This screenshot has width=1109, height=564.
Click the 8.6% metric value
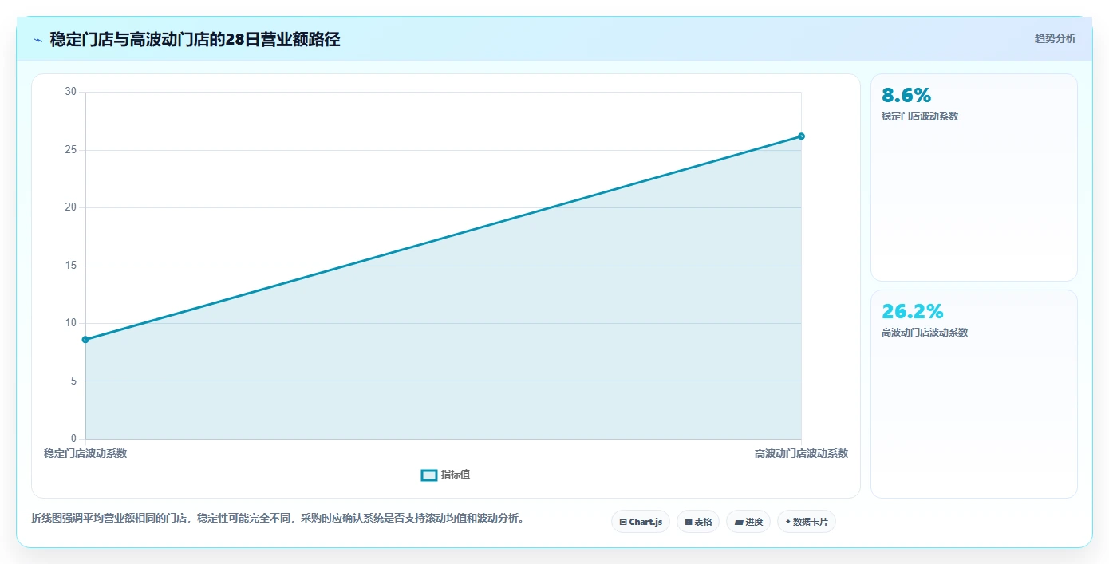906,96
